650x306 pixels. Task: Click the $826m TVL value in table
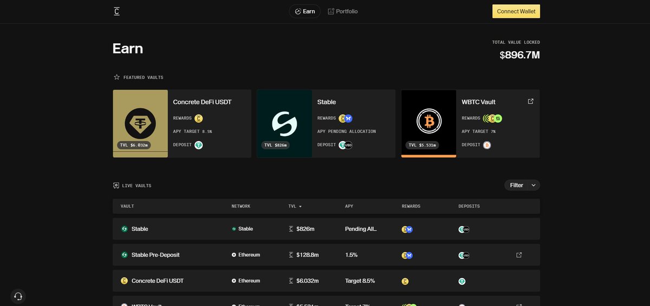point(305,229)
